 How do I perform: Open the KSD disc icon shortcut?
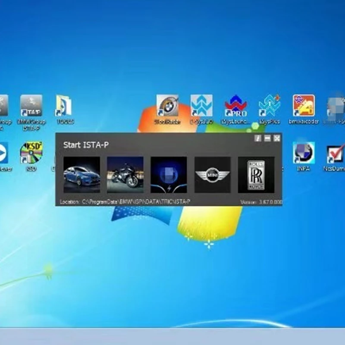tap(31, 157)
